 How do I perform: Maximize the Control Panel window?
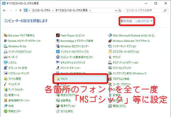pos(156,3)
